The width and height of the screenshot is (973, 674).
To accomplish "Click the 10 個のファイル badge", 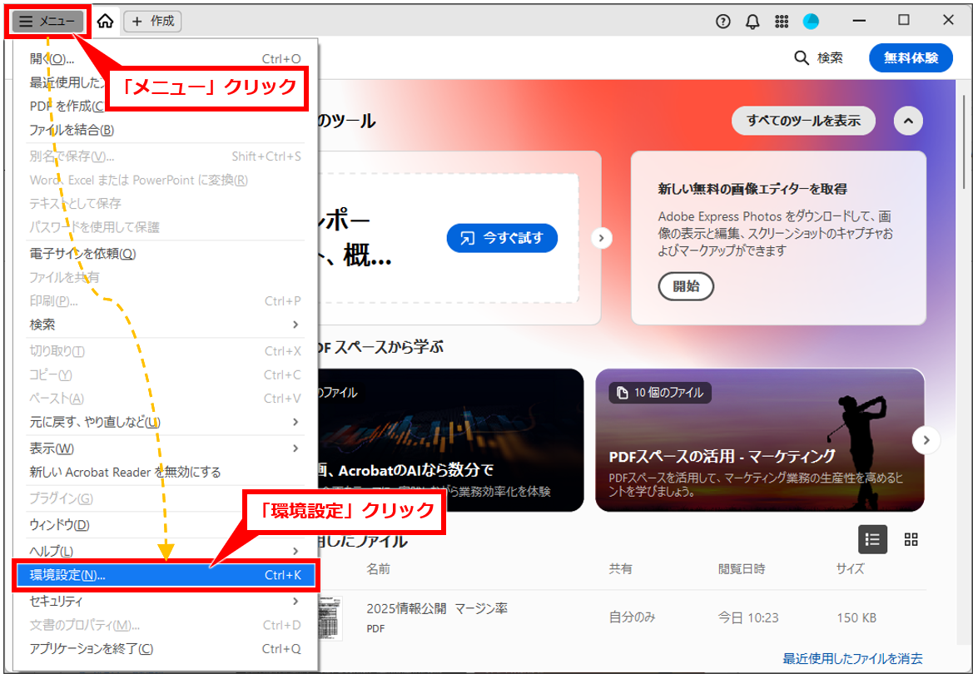I will 660,393.
